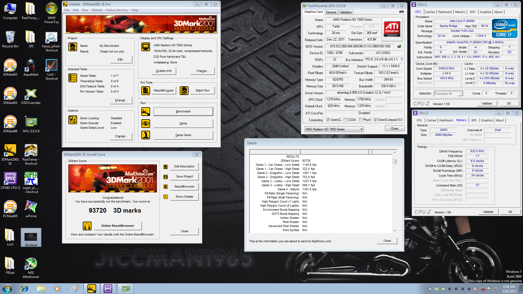The width and height of the screenshot is (523, 294).
Task: Click Close in the Details window
Action: pyautogui.click(x=387, y=241)
